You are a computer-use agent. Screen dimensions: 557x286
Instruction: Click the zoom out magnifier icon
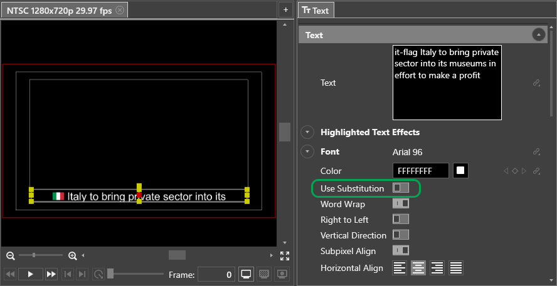click(x=11, y=255)
